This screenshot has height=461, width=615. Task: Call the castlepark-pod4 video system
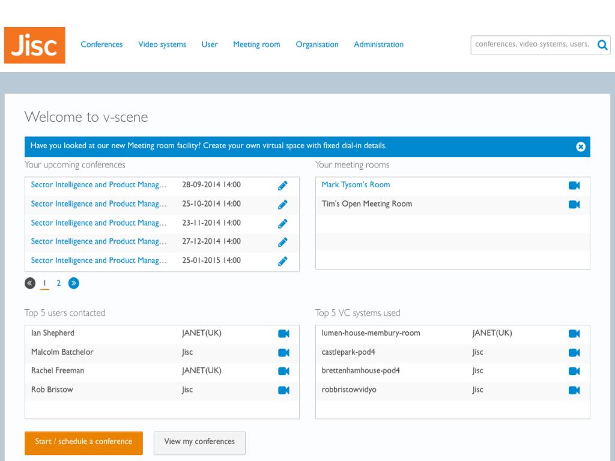(574, 352)
